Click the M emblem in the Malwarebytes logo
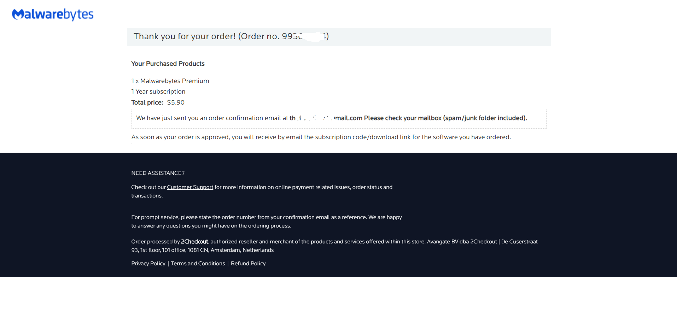The image size is (677, 319). (x=18, y=14)
